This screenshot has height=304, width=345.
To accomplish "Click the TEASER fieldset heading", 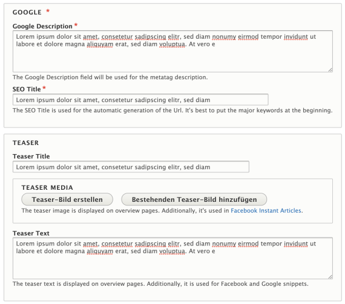I will 26,143.
